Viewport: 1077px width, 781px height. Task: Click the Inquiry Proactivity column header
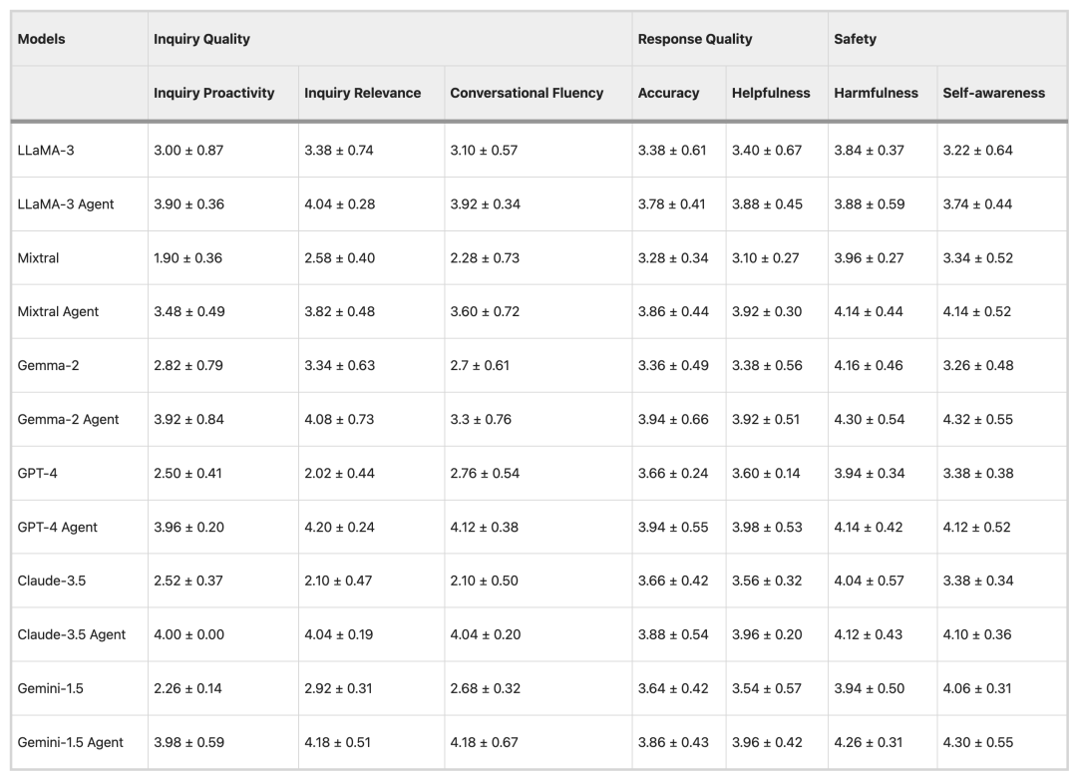pyautogui.click(x=213, y=93)
